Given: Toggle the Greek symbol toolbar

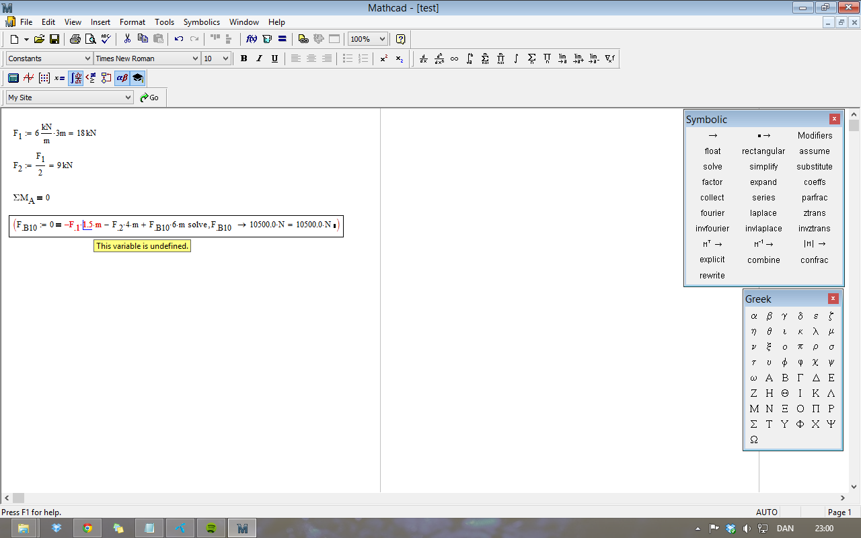Looking at the screenshot, I should pyautogui.click(x=122, y=78).
